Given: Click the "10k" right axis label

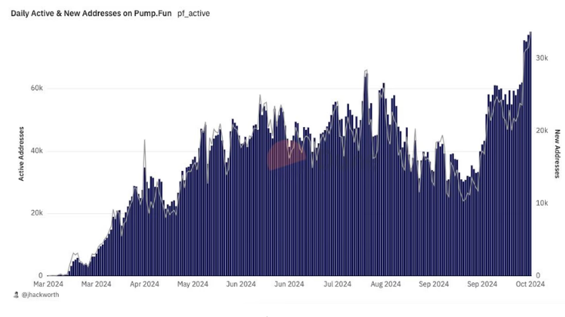Looking at the screenshot, I should (542, 203).
